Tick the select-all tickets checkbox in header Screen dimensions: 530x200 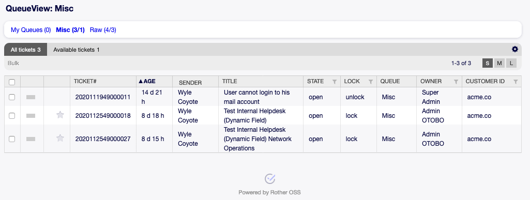coord(12,82)
